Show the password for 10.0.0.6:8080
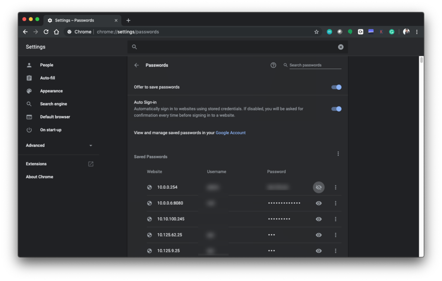Screen dimensions: 442x281 pos(319,203)
